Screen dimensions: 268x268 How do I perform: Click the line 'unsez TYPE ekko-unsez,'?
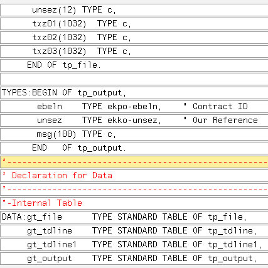pos(134,121)
